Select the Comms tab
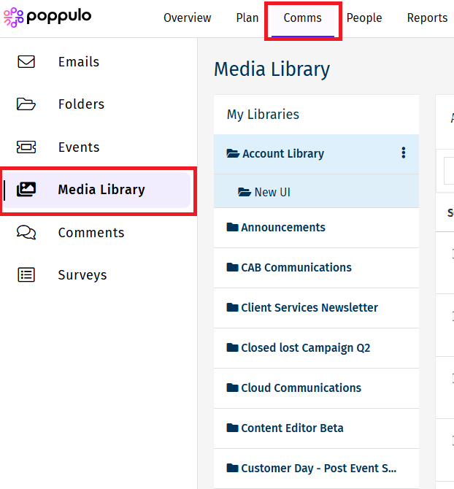454x489 pixels. point(302,18)
